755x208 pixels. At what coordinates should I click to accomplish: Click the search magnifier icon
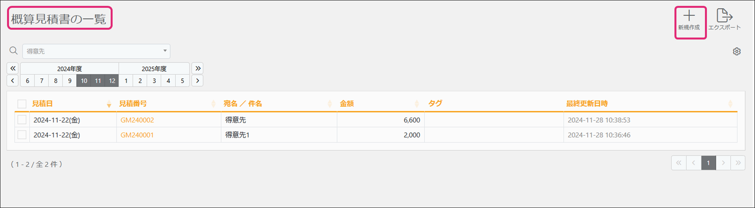click(14, 51)
